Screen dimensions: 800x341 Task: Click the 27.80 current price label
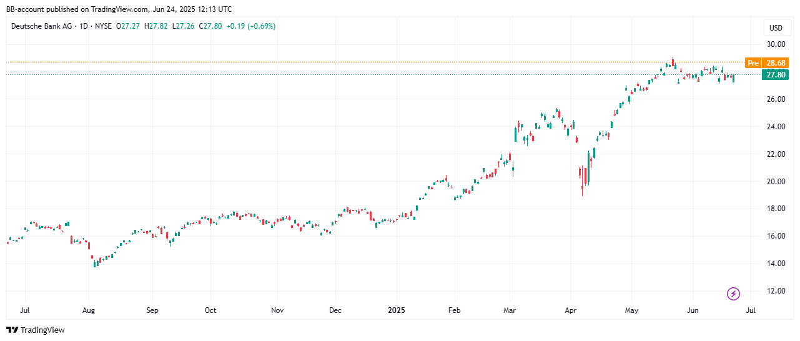pyautogui.click(x=776, y=75)
